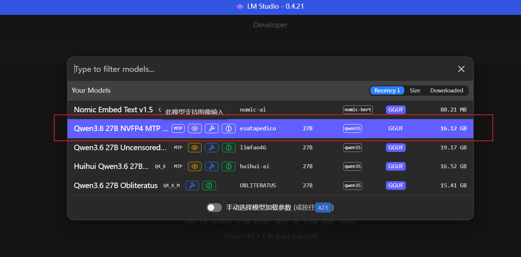Click the 15.41 GB size value
Image resolution: width=521 pixels, height=257 pixels.
[x=453, y=185]
